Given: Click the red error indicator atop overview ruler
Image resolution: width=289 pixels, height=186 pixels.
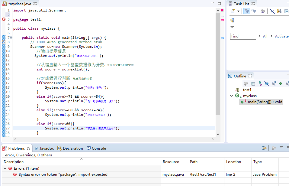Looking at the screenshot, I should (x=223, y=10).
